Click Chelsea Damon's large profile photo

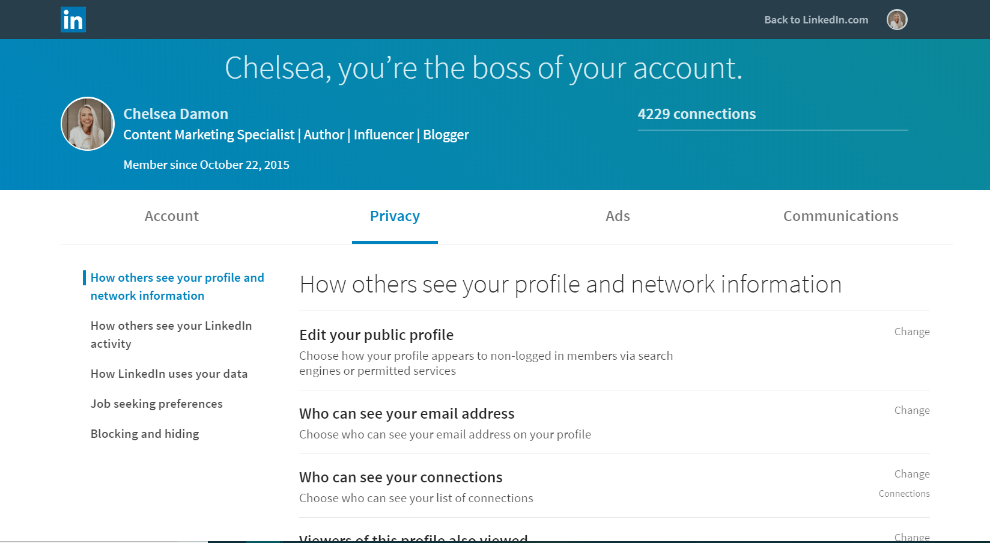[x=88, y=124]
